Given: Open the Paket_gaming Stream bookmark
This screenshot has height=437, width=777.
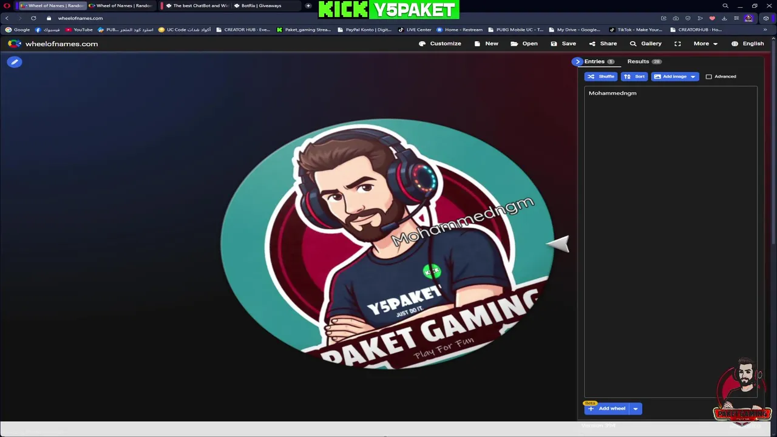Looking at the screenshot, I should (304, 30).
